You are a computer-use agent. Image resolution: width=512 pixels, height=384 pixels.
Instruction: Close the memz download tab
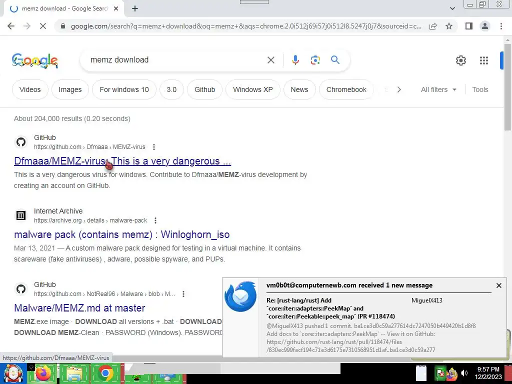(x=116, y=9)
